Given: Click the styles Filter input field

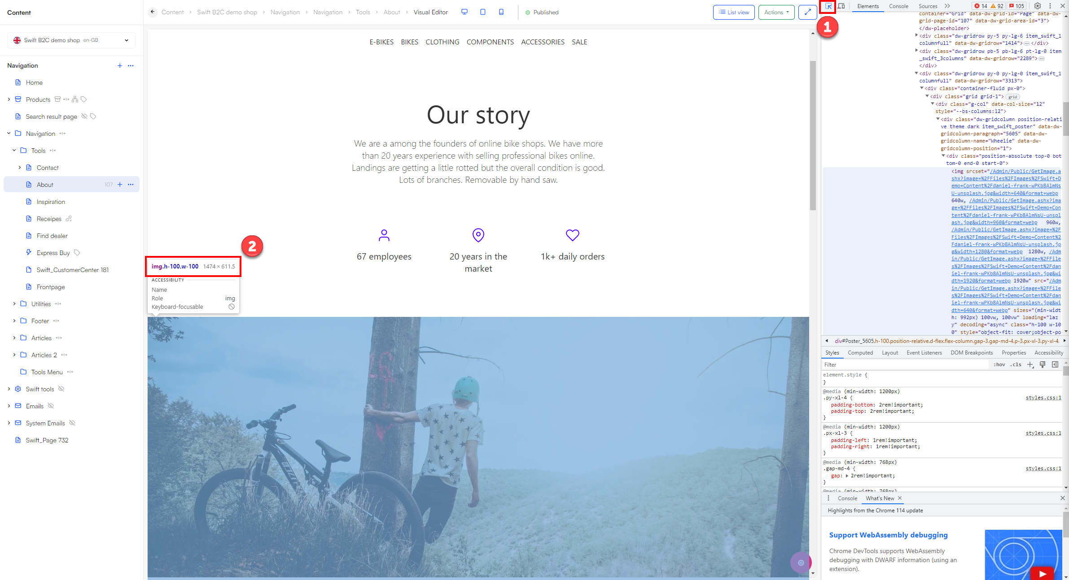Looking at the screenshot, I should [x=904, y=364].
